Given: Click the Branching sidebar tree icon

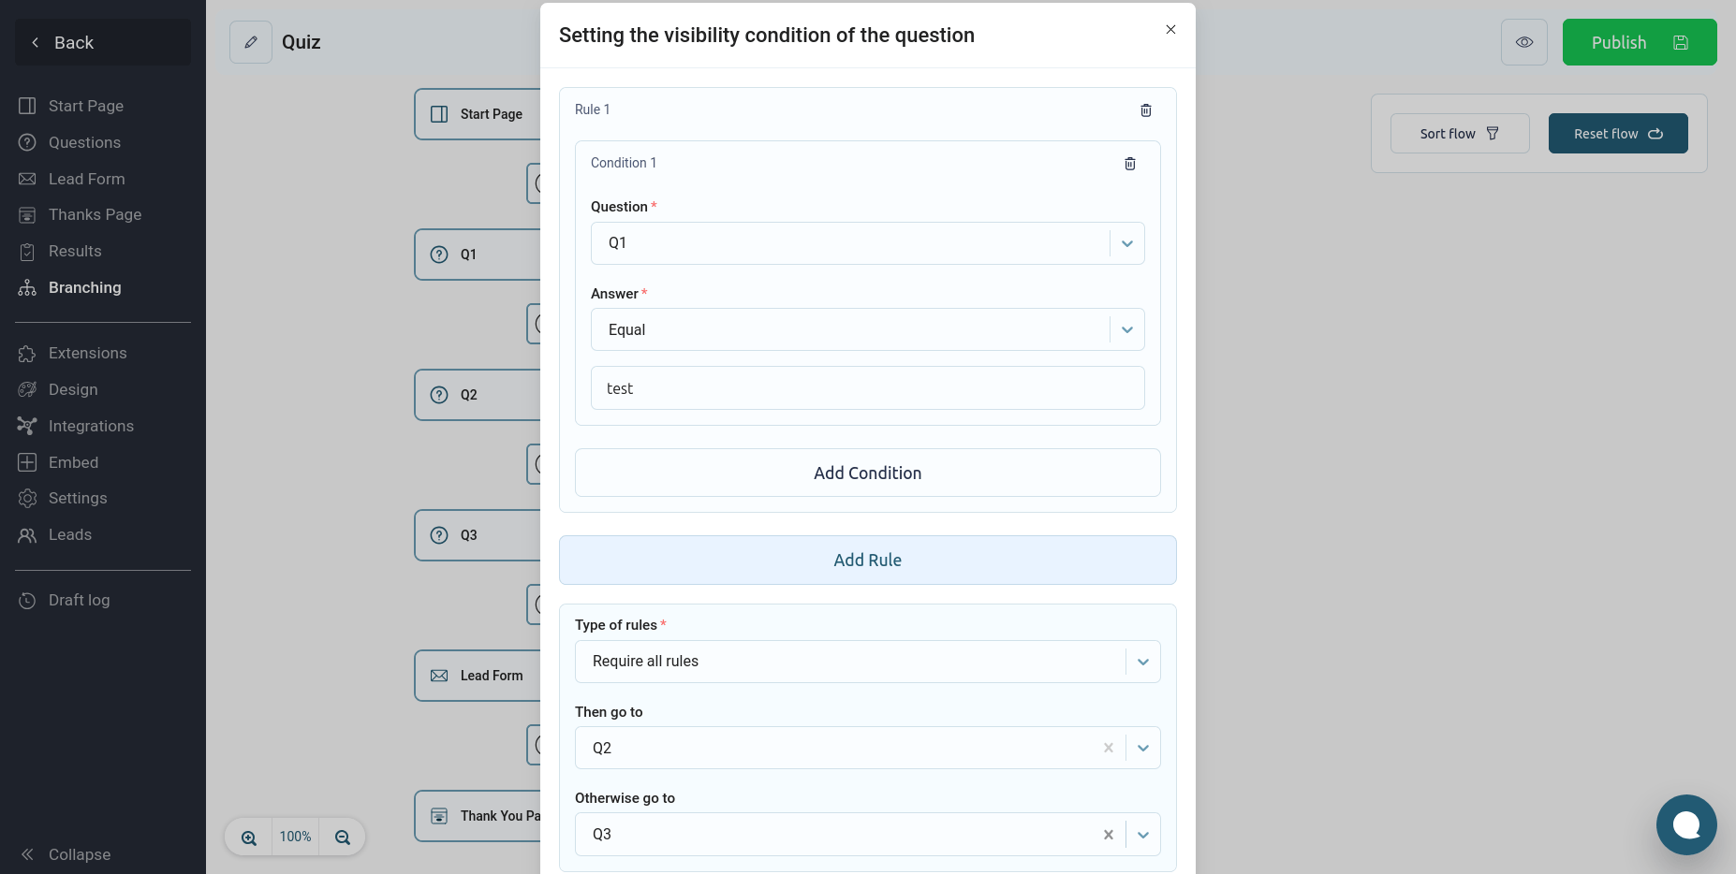Looking at the screenshot, I should pos(27,287).
